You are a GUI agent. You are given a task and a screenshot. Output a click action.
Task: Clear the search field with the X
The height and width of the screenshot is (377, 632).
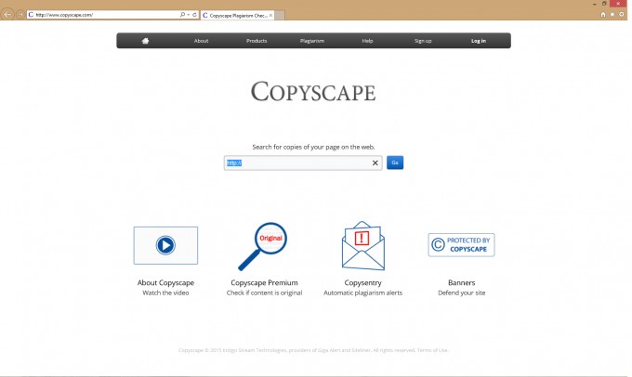[x=375, y=162]
